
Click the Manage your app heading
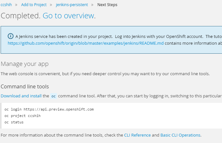[25, 64]
